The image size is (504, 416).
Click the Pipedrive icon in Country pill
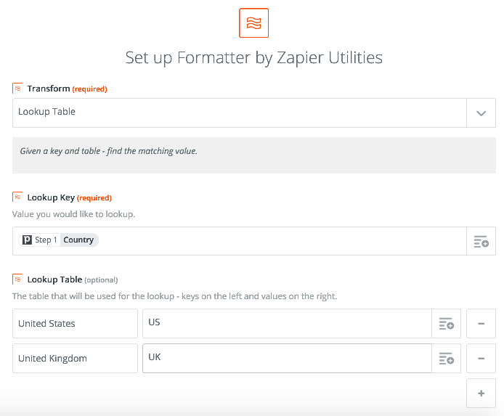[27, 240]
